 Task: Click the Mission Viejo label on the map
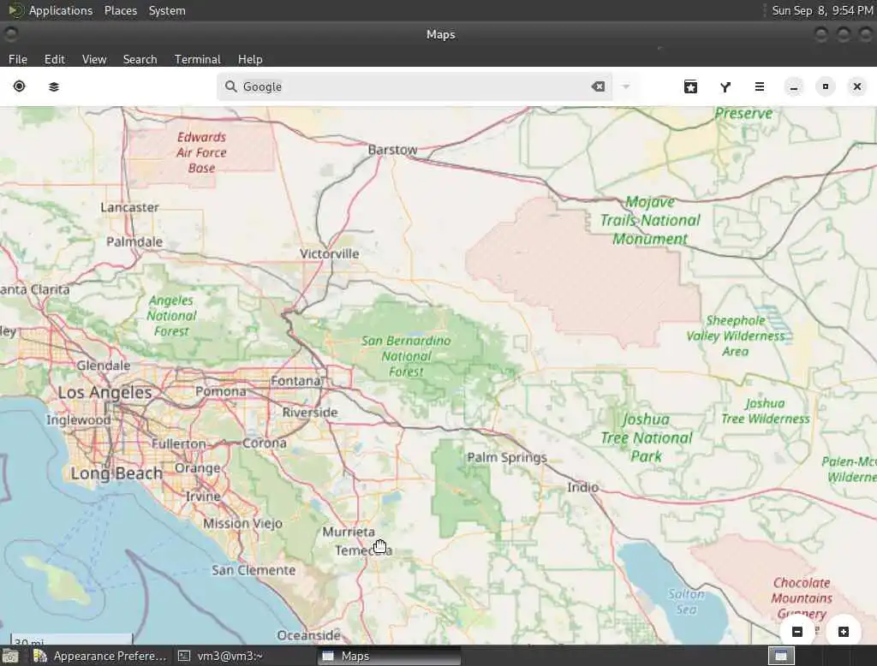(x=242, y=524)
